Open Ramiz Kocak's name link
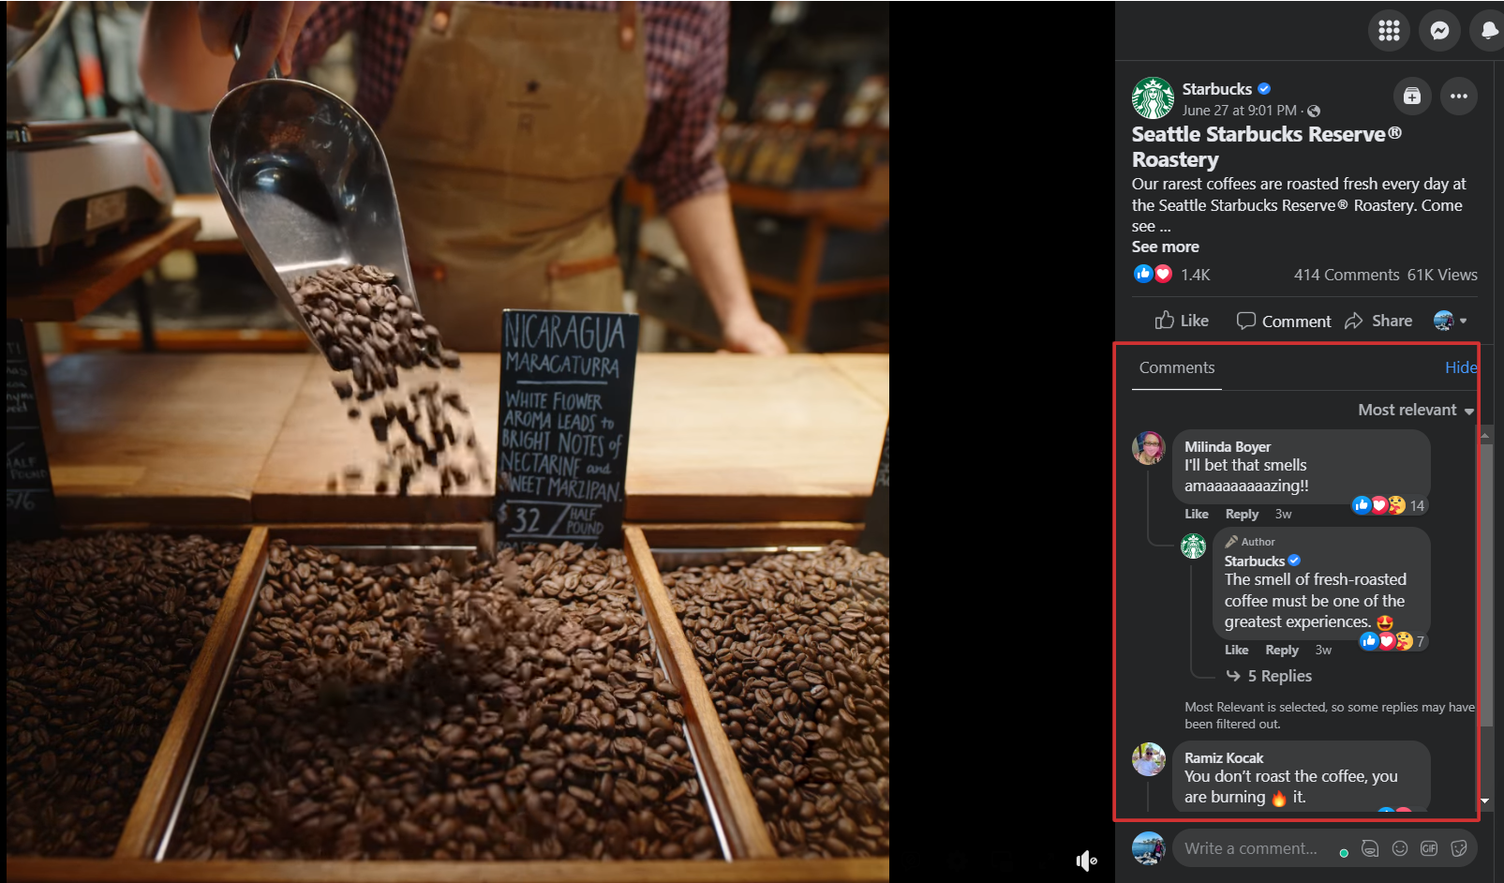The width and height of the screenshot is (1504, 883). (x=1224, y=758)
